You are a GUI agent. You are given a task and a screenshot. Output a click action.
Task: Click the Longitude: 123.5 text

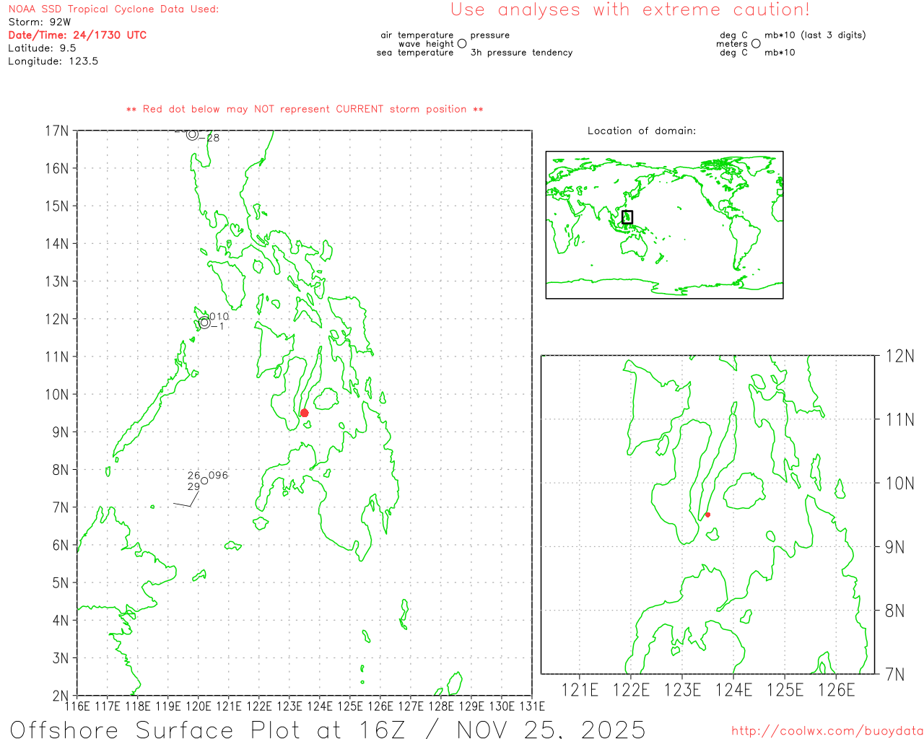click(x=53, y=61)
